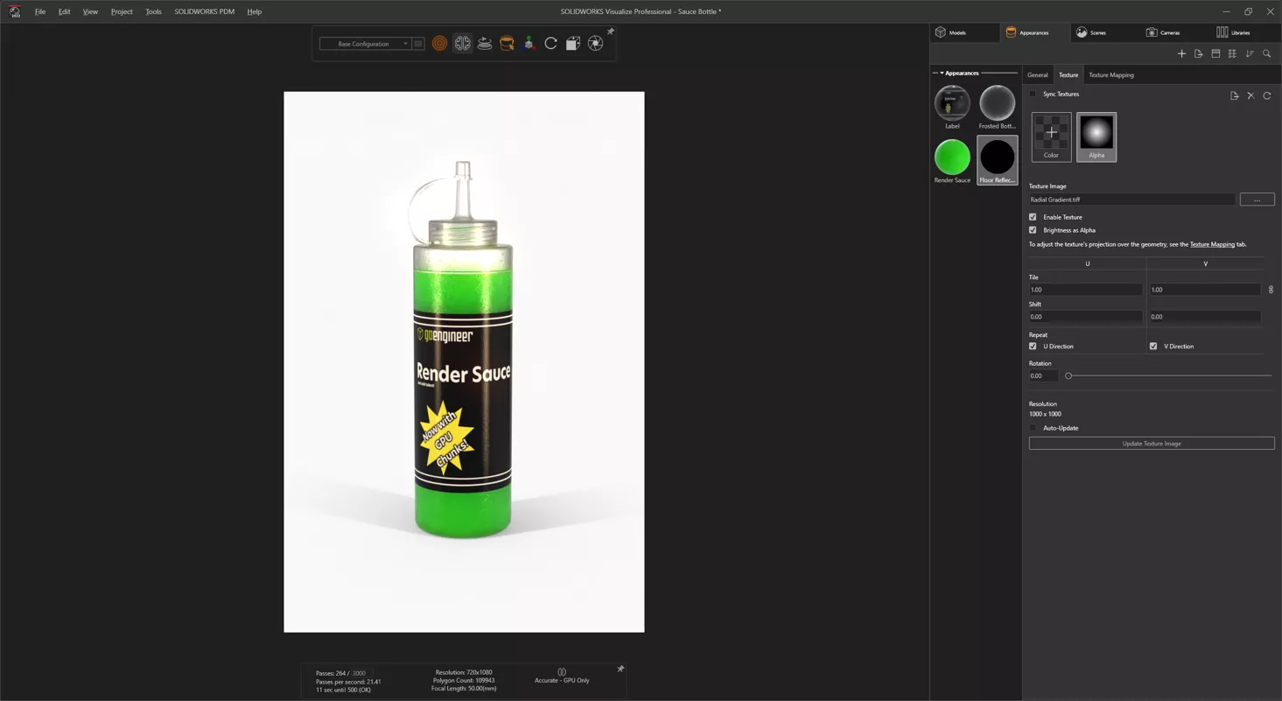Click the Tile U value field
This screenshot has height=701, width=1282.
tap(1085, 290)
